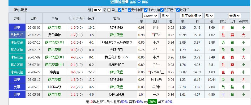Click the 萨尔茨堡 team name heading
The height and width of the screenshot is (105, 251).
(20, 10)
